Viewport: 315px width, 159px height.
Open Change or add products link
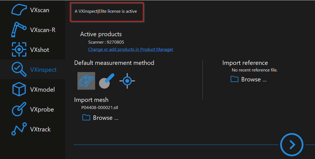click(131, 49)
